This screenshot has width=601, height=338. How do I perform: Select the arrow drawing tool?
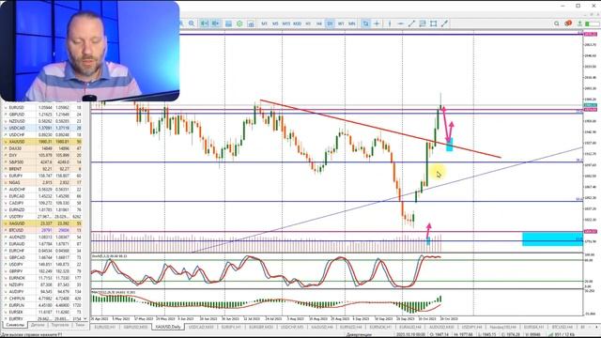[x=444, y=23]
